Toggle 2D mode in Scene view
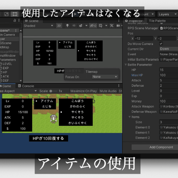This screenshot has width=178, height=178. point(59,26)
